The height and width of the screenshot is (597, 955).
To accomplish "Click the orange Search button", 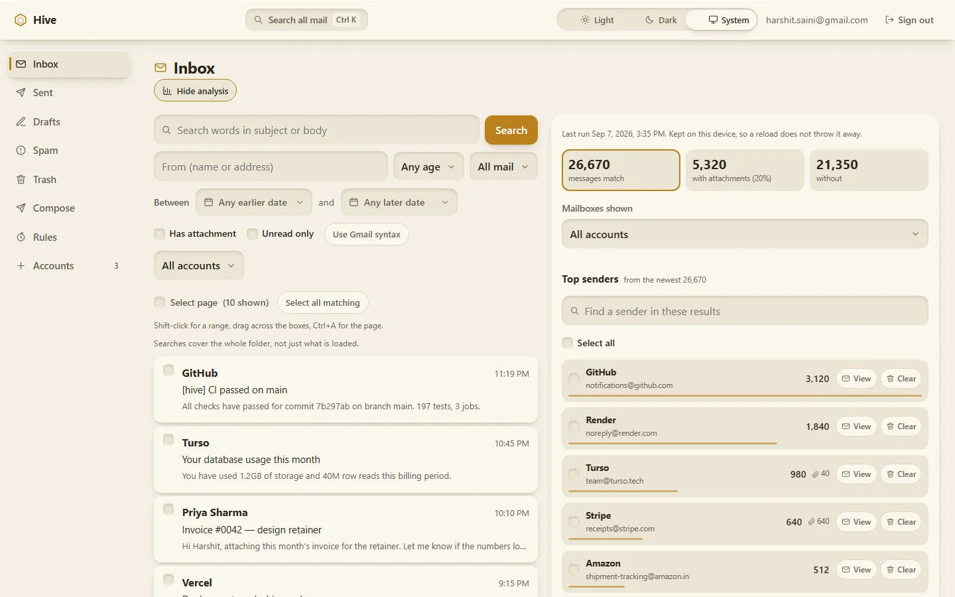I will click(511, 130).
